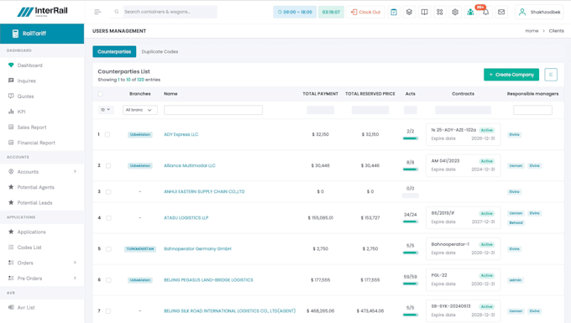Click Create Company button
The height and width of the screenshot is (323, 571).
point(511,75)
